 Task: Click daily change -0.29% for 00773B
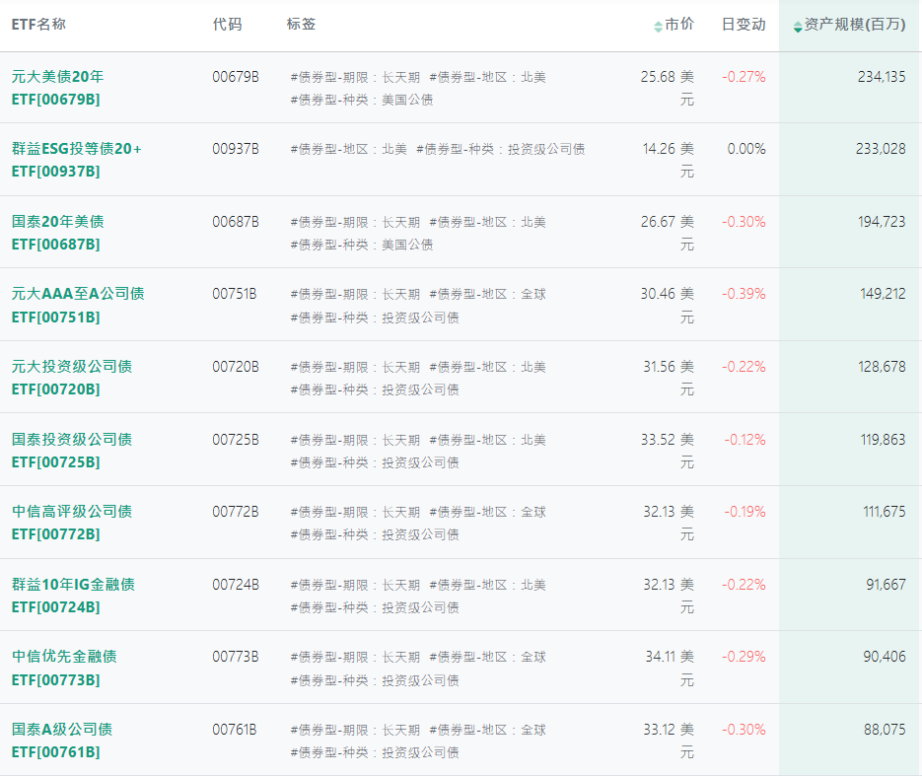[744, 657]
